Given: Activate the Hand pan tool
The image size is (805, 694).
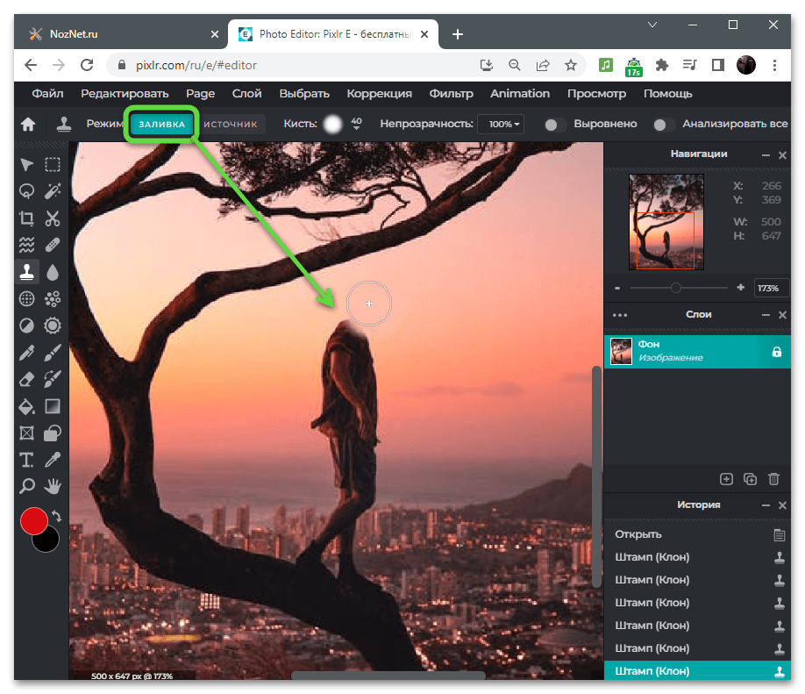Looking at the screenshot, I should (x=53, y=485).
